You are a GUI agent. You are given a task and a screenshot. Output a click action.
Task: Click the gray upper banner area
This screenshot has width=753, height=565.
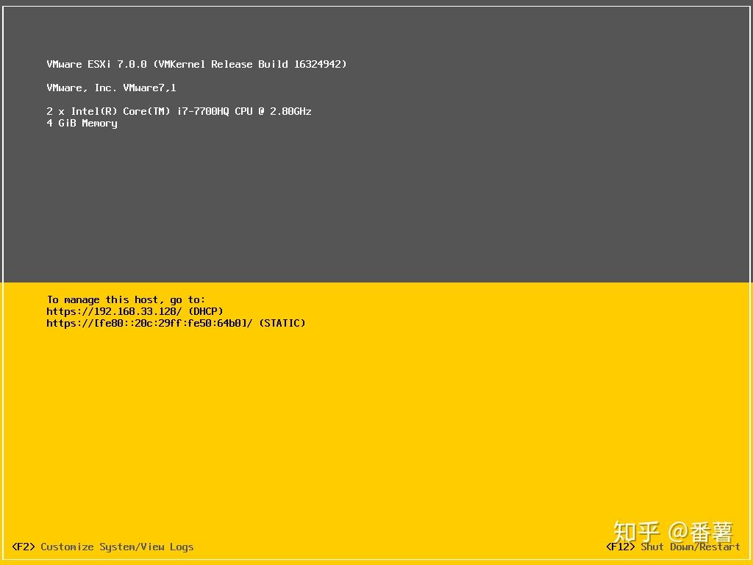click(376, 206)
